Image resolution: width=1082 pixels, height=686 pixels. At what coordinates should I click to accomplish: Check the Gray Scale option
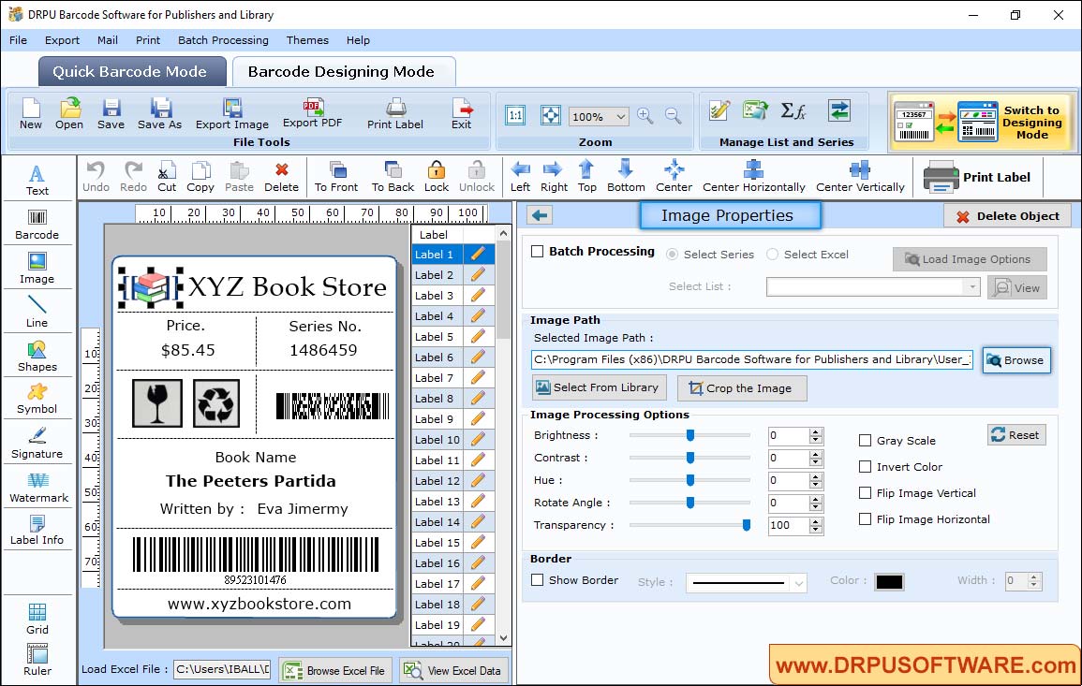pos(865,441)
